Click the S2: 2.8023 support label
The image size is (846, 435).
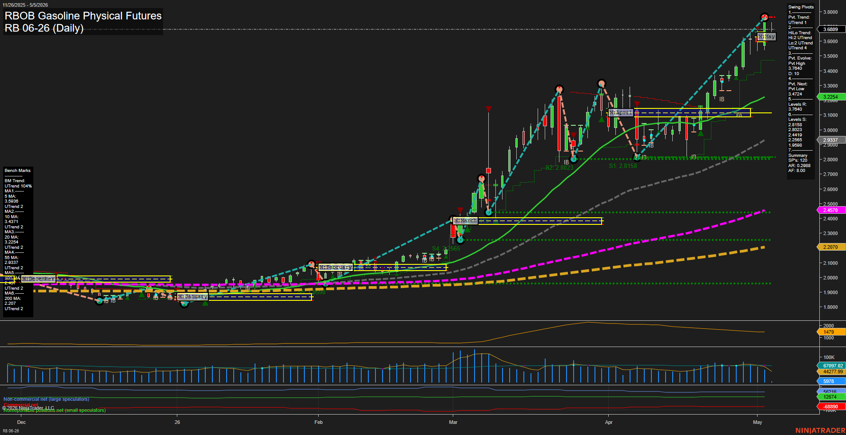pos(559,168)
